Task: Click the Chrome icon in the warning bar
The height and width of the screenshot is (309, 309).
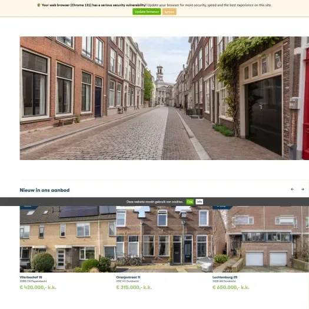Action: (39, 5)
